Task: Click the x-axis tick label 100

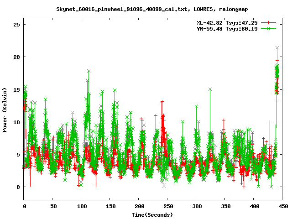Action: pos(82,206)
